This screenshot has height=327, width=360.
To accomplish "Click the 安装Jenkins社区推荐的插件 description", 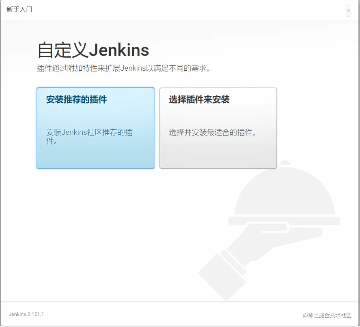I will [89, 136].
